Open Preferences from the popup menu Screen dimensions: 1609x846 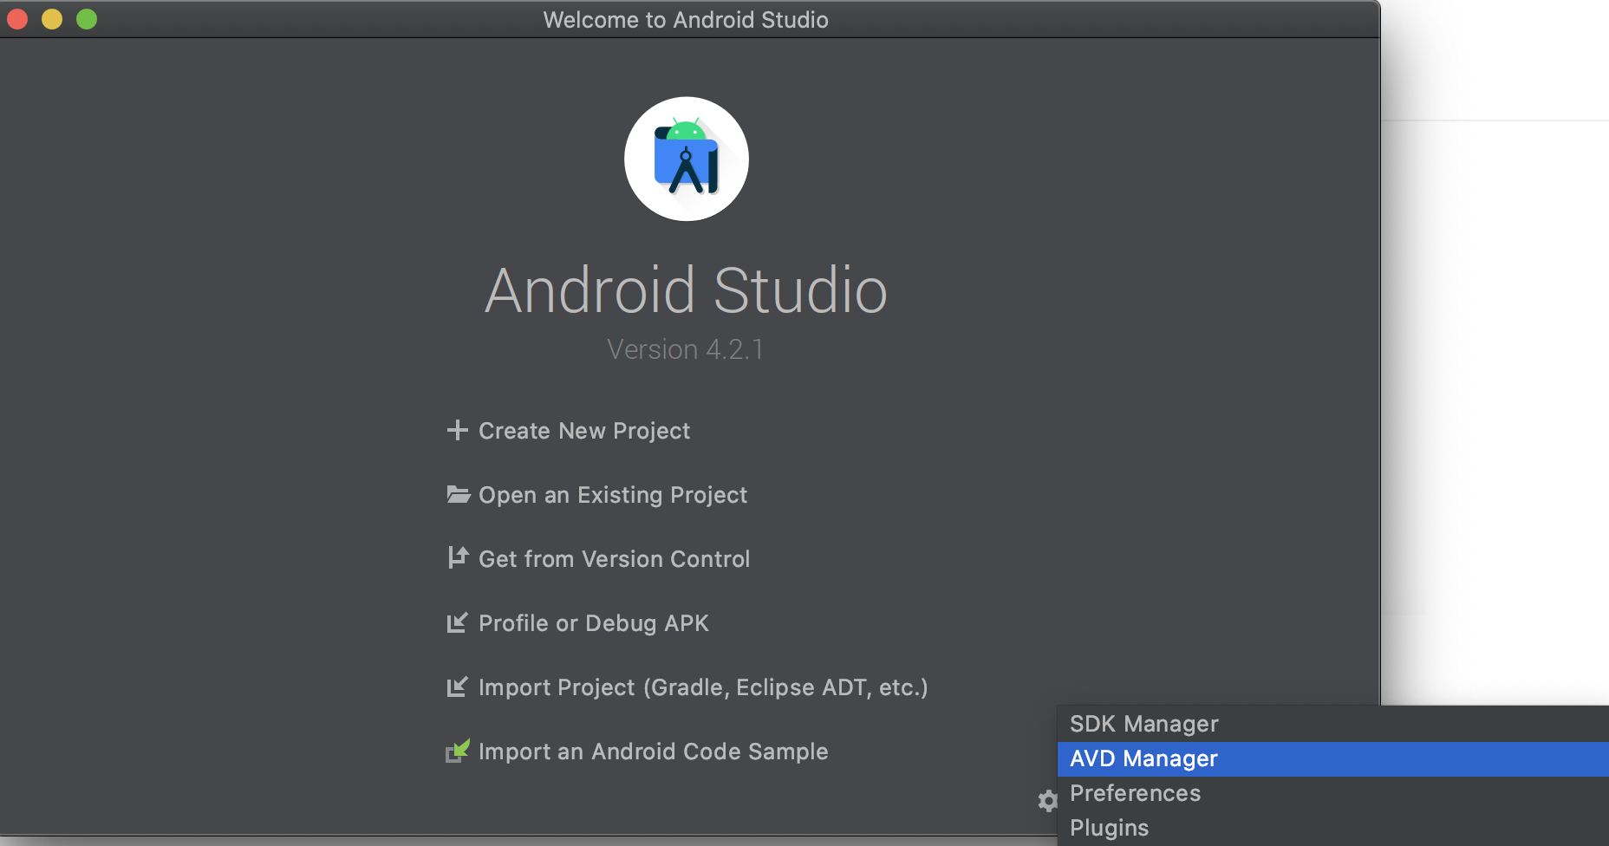[x=1333, y=793]
